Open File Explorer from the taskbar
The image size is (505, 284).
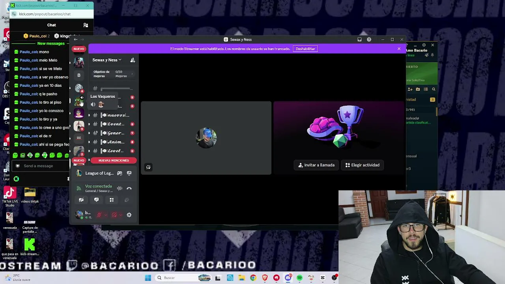[241, 278]
